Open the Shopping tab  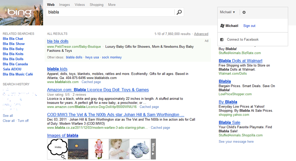click(97, 5)
